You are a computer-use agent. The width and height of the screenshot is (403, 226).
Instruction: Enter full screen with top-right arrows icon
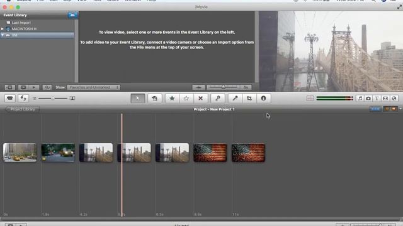(399, 7)
